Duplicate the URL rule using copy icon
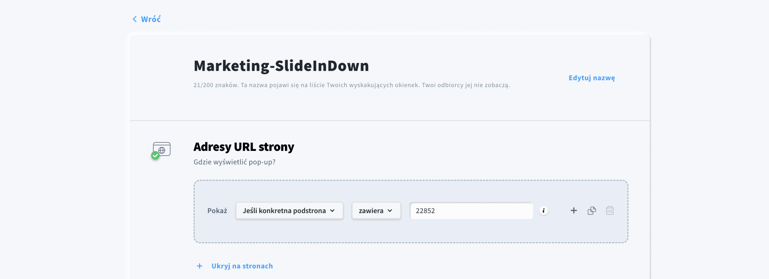This screenshot has height=279, width=769. coord(592,211)
